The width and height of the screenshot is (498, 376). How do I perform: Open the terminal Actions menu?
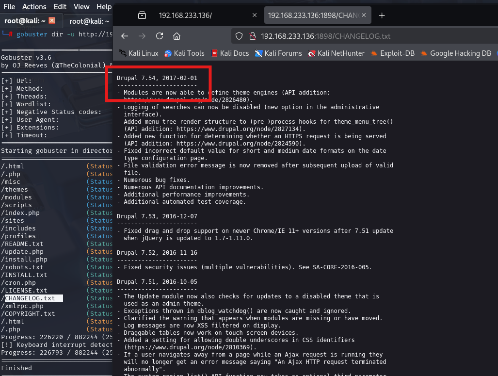pyautogui.click(x=34, y=7)
